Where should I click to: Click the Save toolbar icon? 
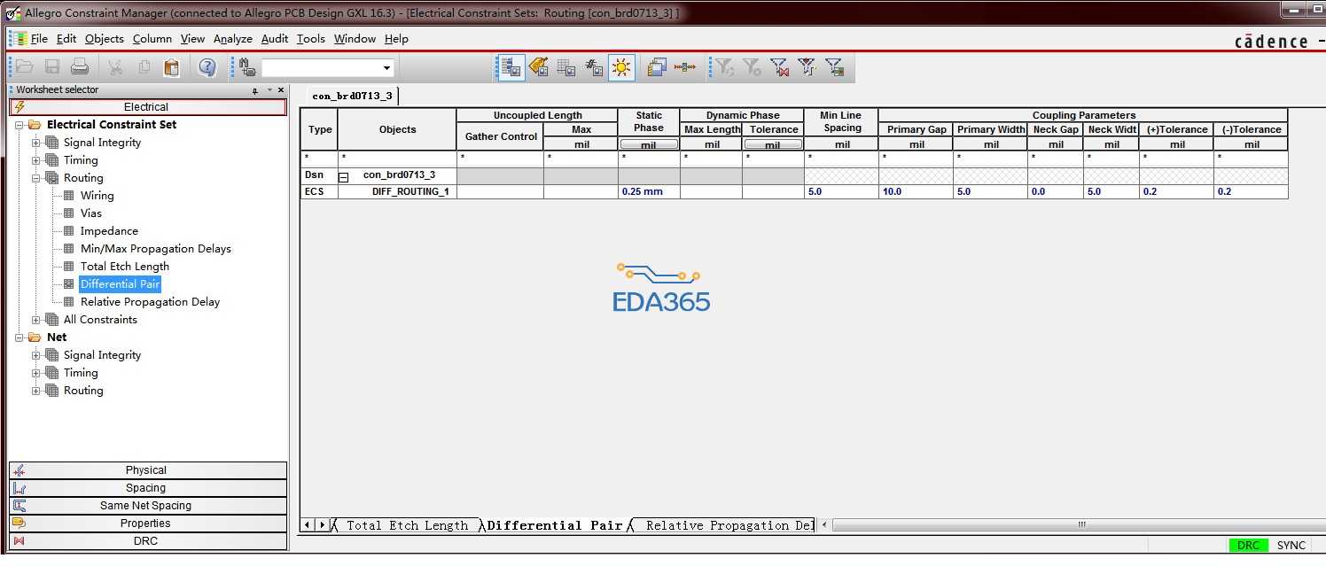click(x=52, y=67)
